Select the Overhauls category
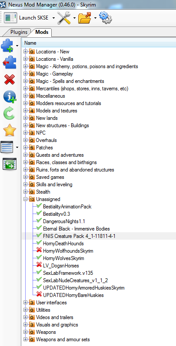 pos(46,140)
